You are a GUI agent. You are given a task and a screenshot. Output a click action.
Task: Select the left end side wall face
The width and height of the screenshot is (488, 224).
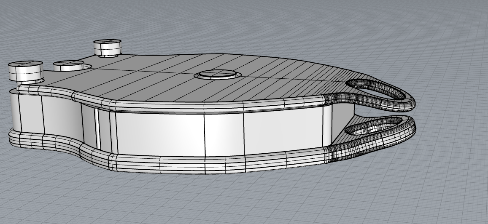(x=26, y=112)
